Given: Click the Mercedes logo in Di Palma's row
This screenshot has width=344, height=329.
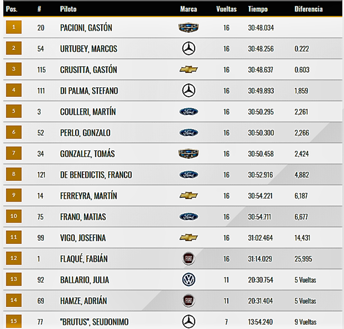Looking at the screenshot, I should (189, 90).
